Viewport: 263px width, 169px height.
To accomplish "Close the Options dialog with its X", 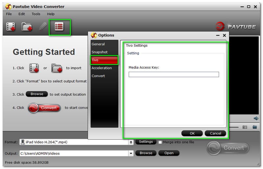I will point(224,36).
